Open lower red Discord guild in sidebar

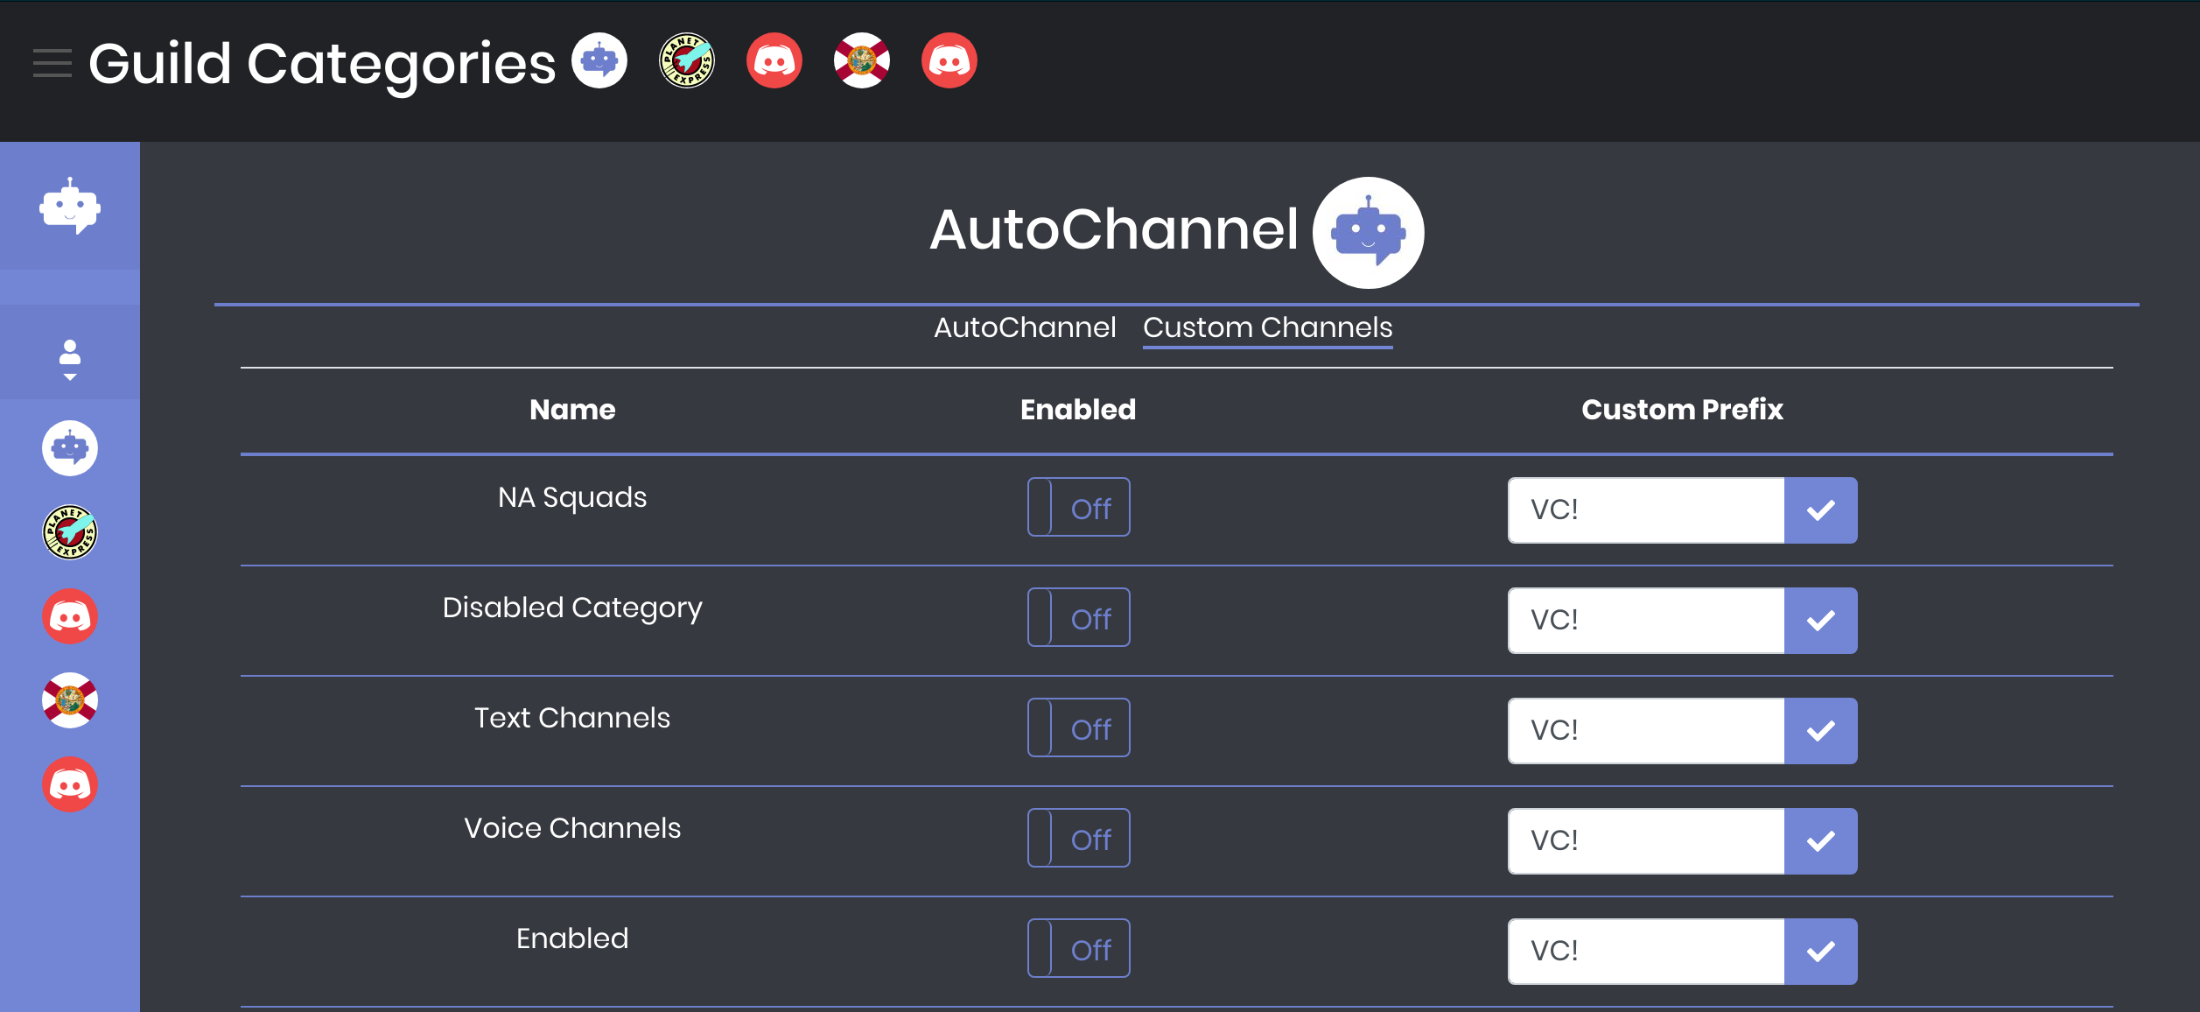coord(70,784)
